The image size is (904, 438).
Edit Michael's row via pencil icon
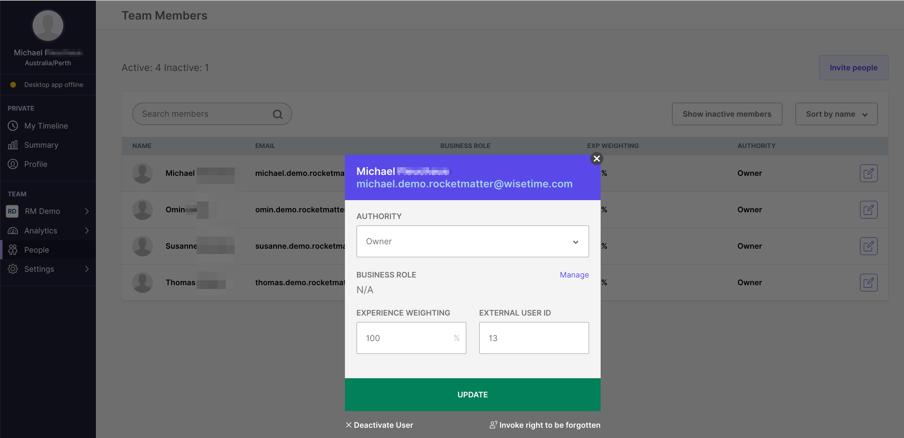[869, 173]
